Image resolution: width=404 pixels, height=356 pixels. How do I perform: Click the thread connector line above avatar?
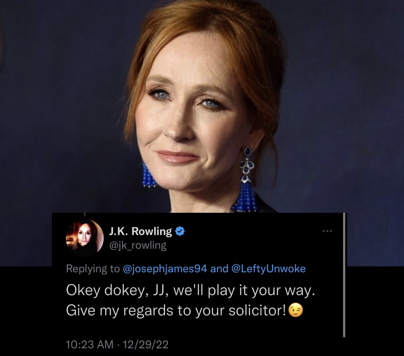84,215
